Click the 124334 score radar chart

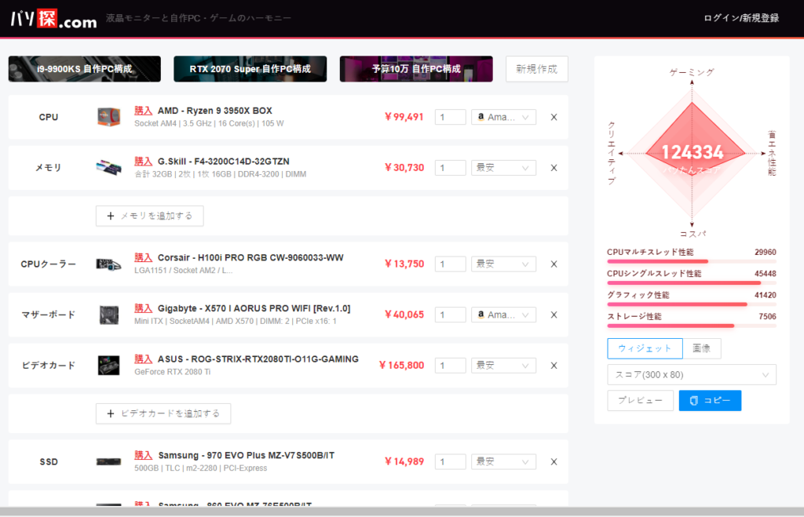coord(692,153)
